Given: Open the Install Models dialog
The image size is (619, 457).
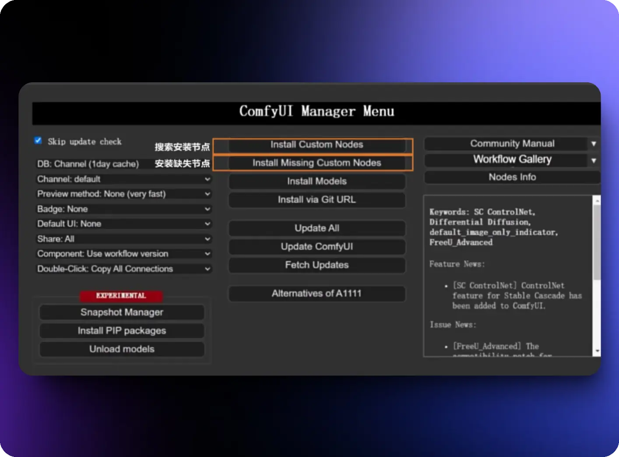Looking at the screenshot, I should tap(317, 181).
